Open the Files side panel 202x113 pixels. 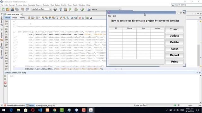coord(2,46)
